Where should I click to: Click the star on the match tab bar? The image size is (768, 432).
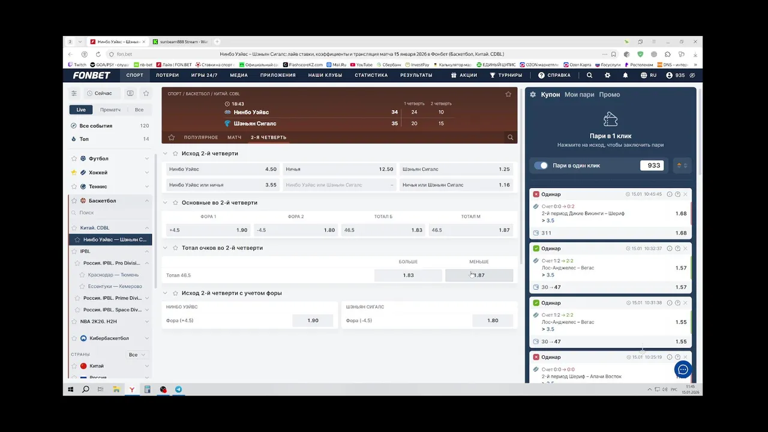click(172, 137)
